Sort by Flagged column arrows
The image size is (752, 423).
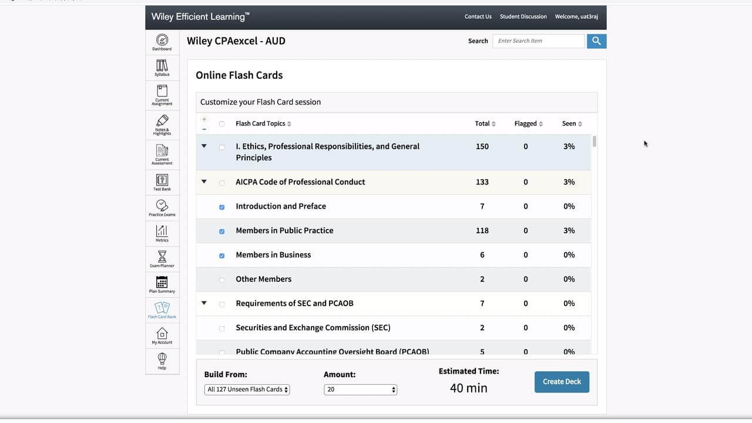point(540,124)
